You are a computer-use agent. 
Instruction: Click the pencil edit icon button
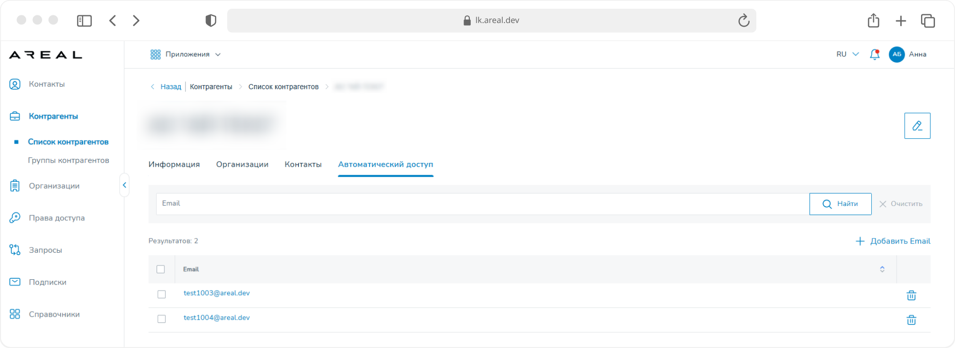(x=917, y=126)
